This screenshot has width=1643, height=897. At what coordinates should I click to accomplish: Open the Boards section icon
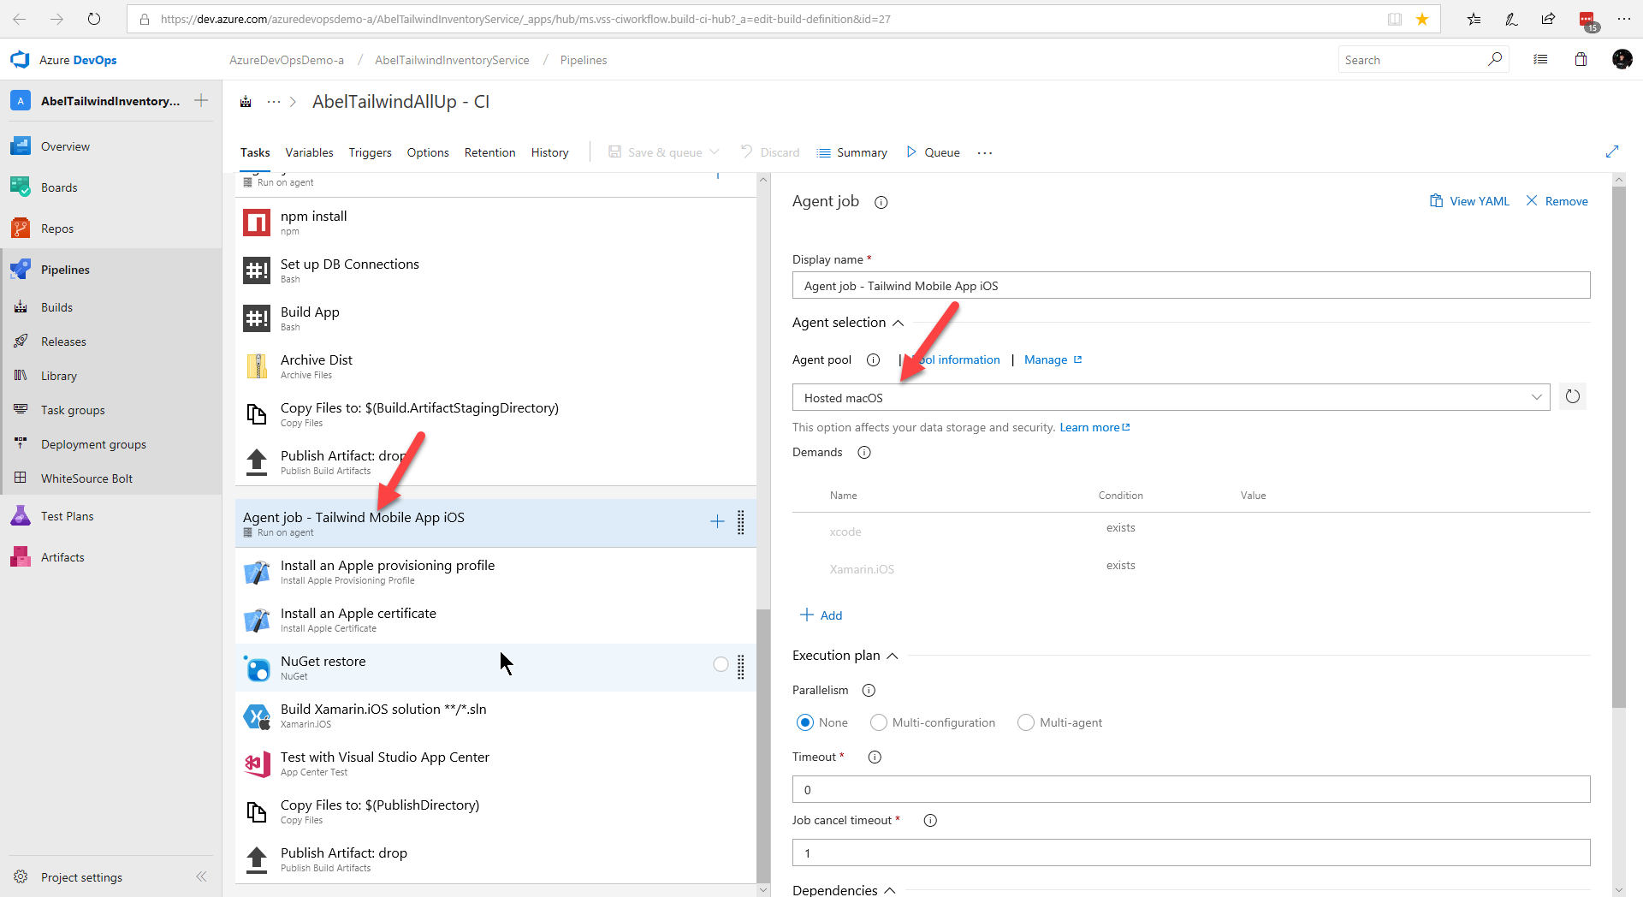(21, 187)
